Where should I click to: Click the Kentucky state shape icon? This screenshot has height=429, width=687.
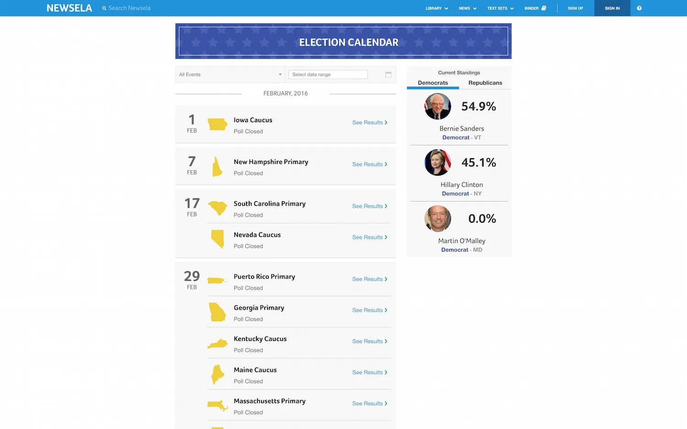pyautogui.click(x=217, y=344)
